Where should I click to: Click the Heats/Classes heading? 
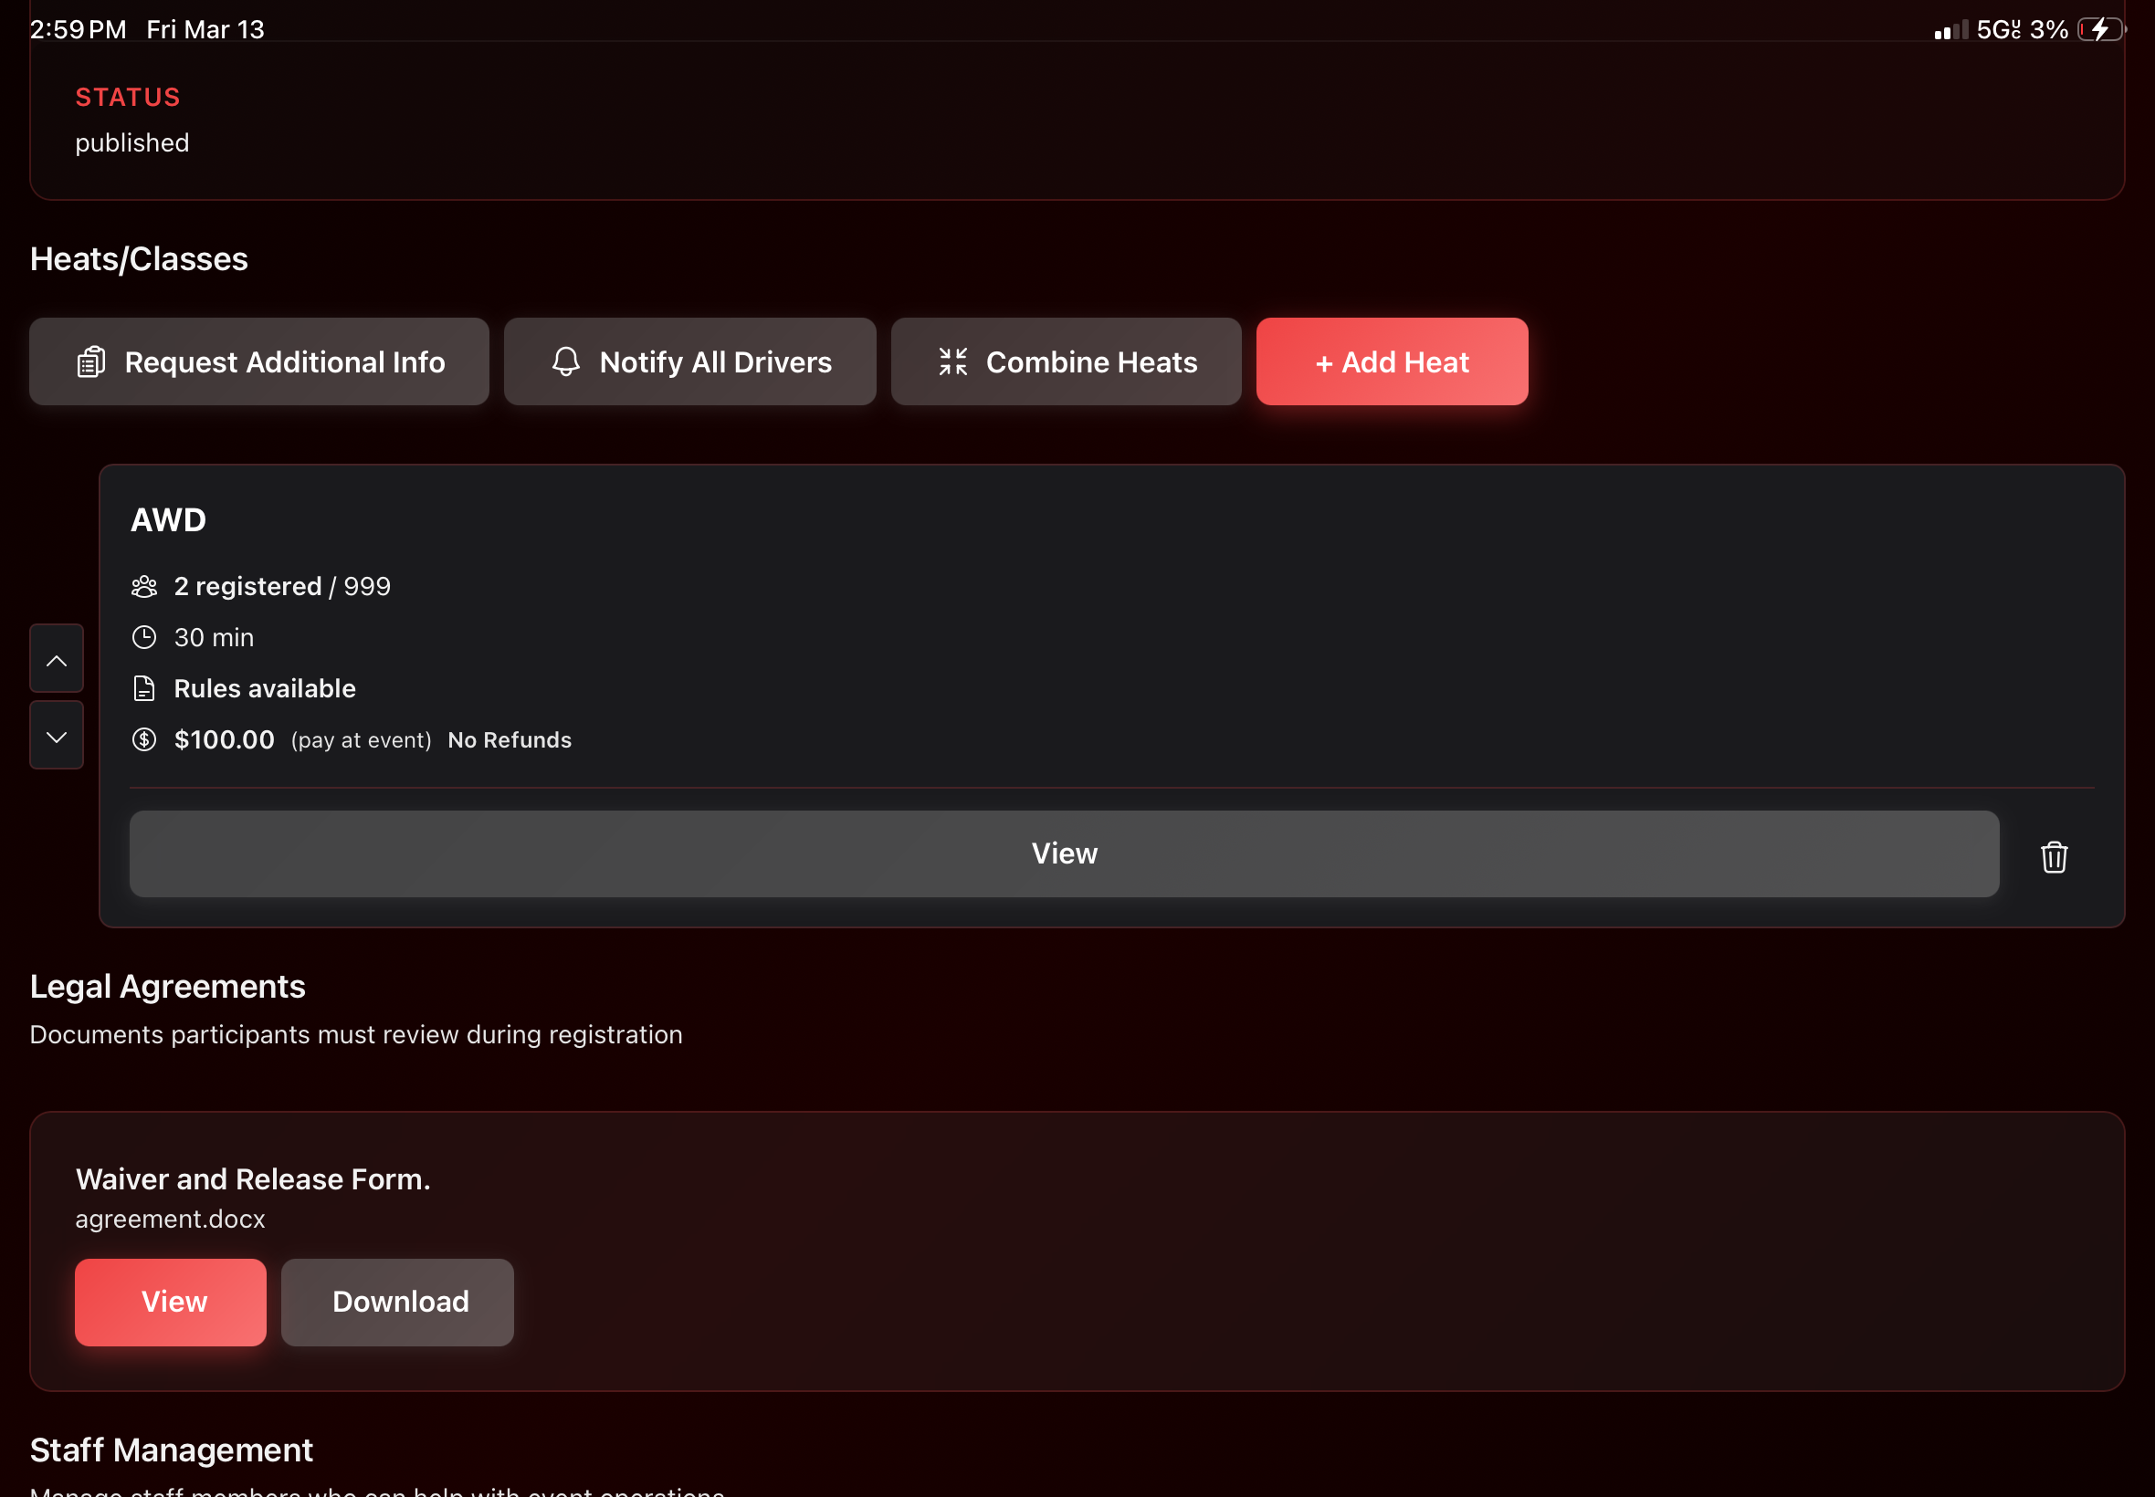click(x=139, y=259)
